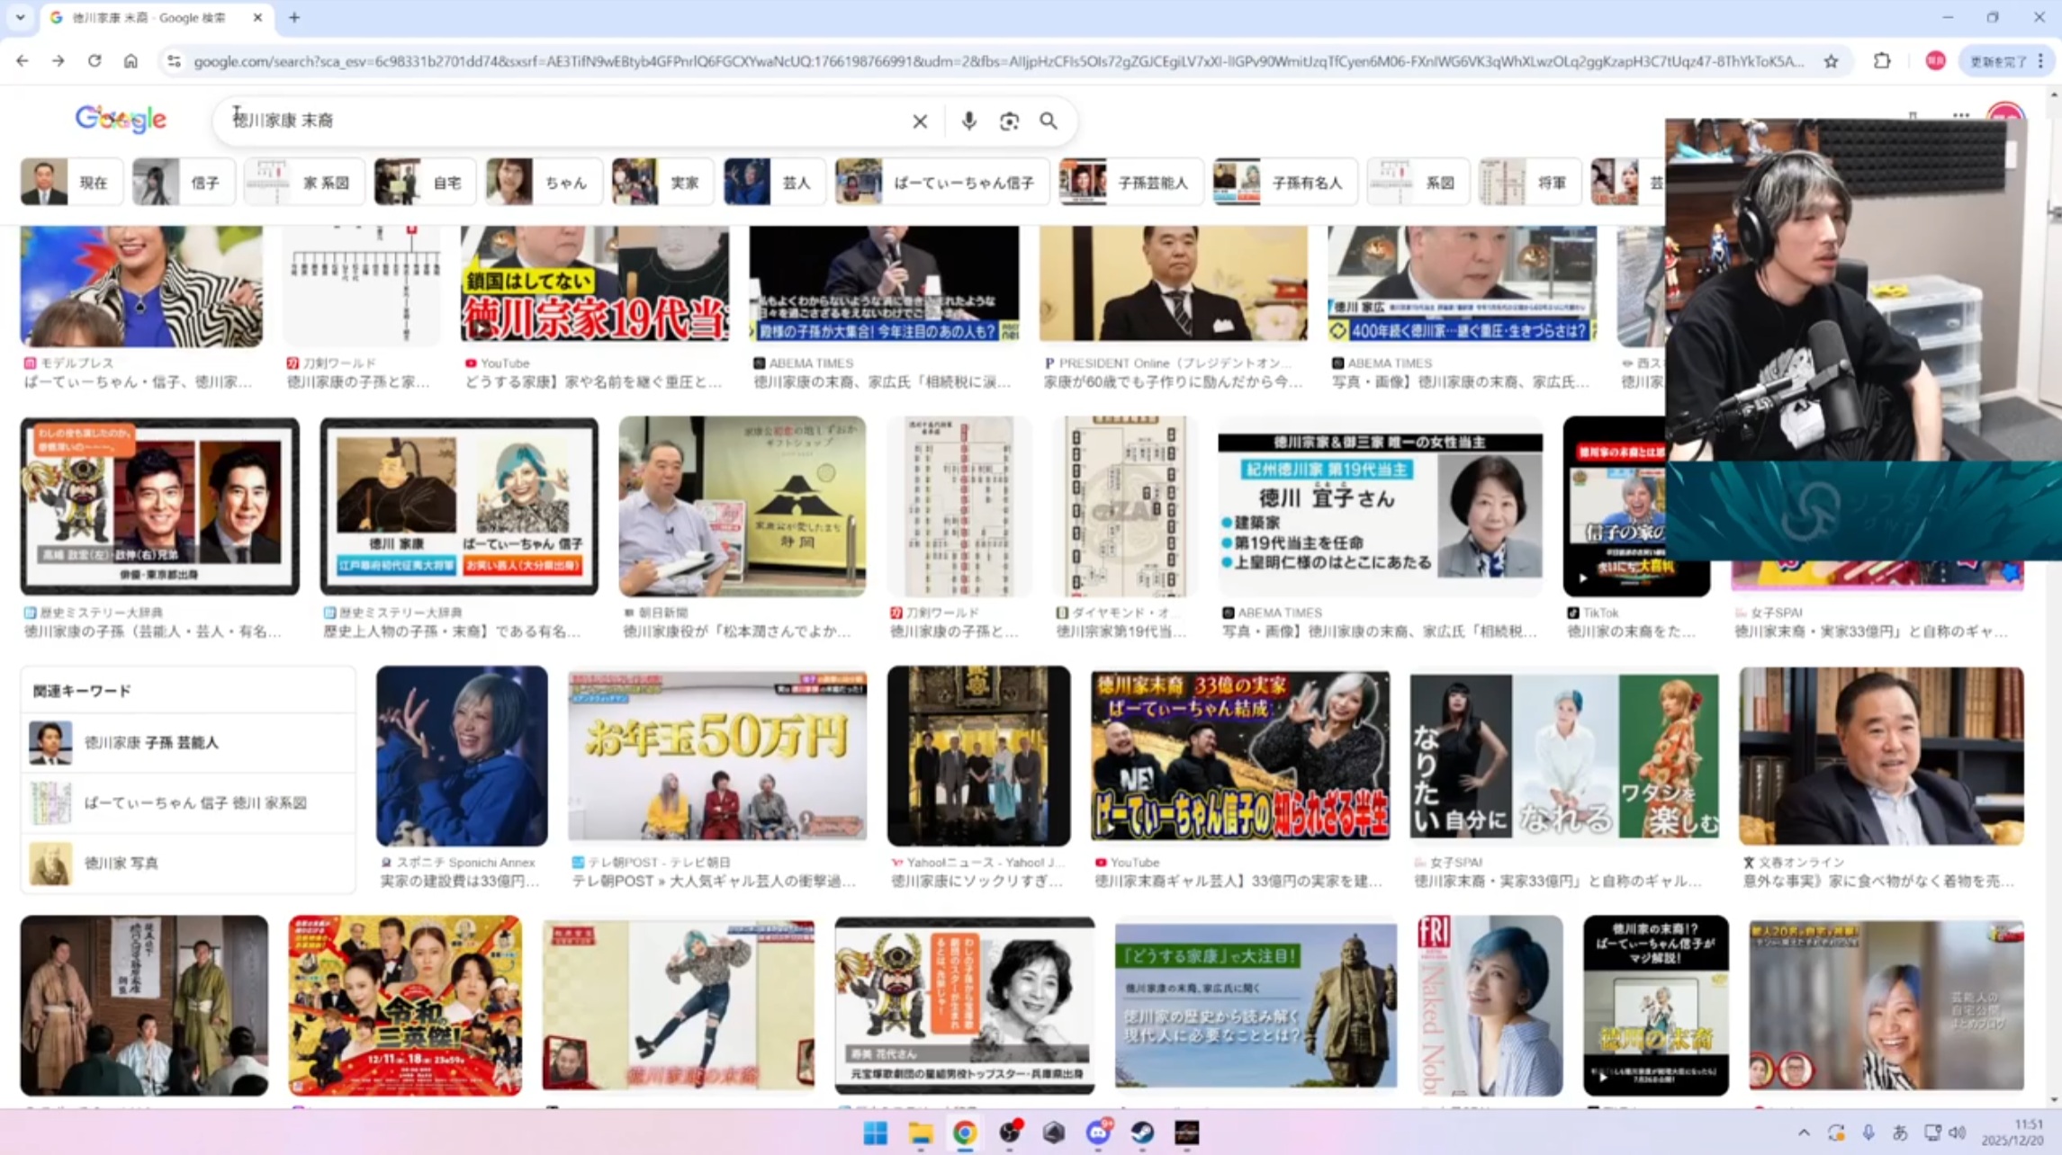Image resolution: width=2062 pixels, height=1155 pixels.
Task: Expand hidden system tray icons chevron
Action: click(1803, 1133)
